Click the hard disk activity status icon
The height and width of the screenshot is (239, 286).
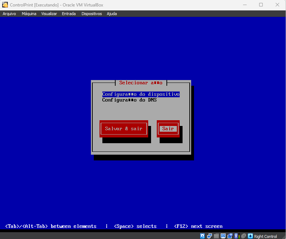tap(202, 236)
